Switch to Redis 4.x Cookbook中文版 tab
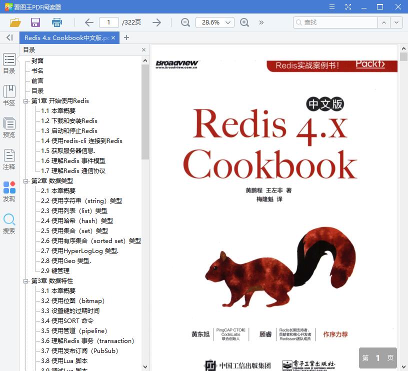This screenshot has width=408, height=371. (x=67, y=37)
